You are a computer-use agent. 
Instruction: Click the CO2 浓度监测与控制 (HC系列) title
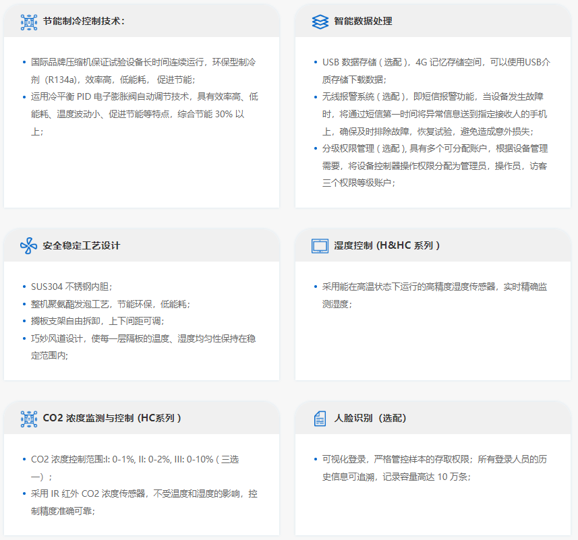coord(112,419)
